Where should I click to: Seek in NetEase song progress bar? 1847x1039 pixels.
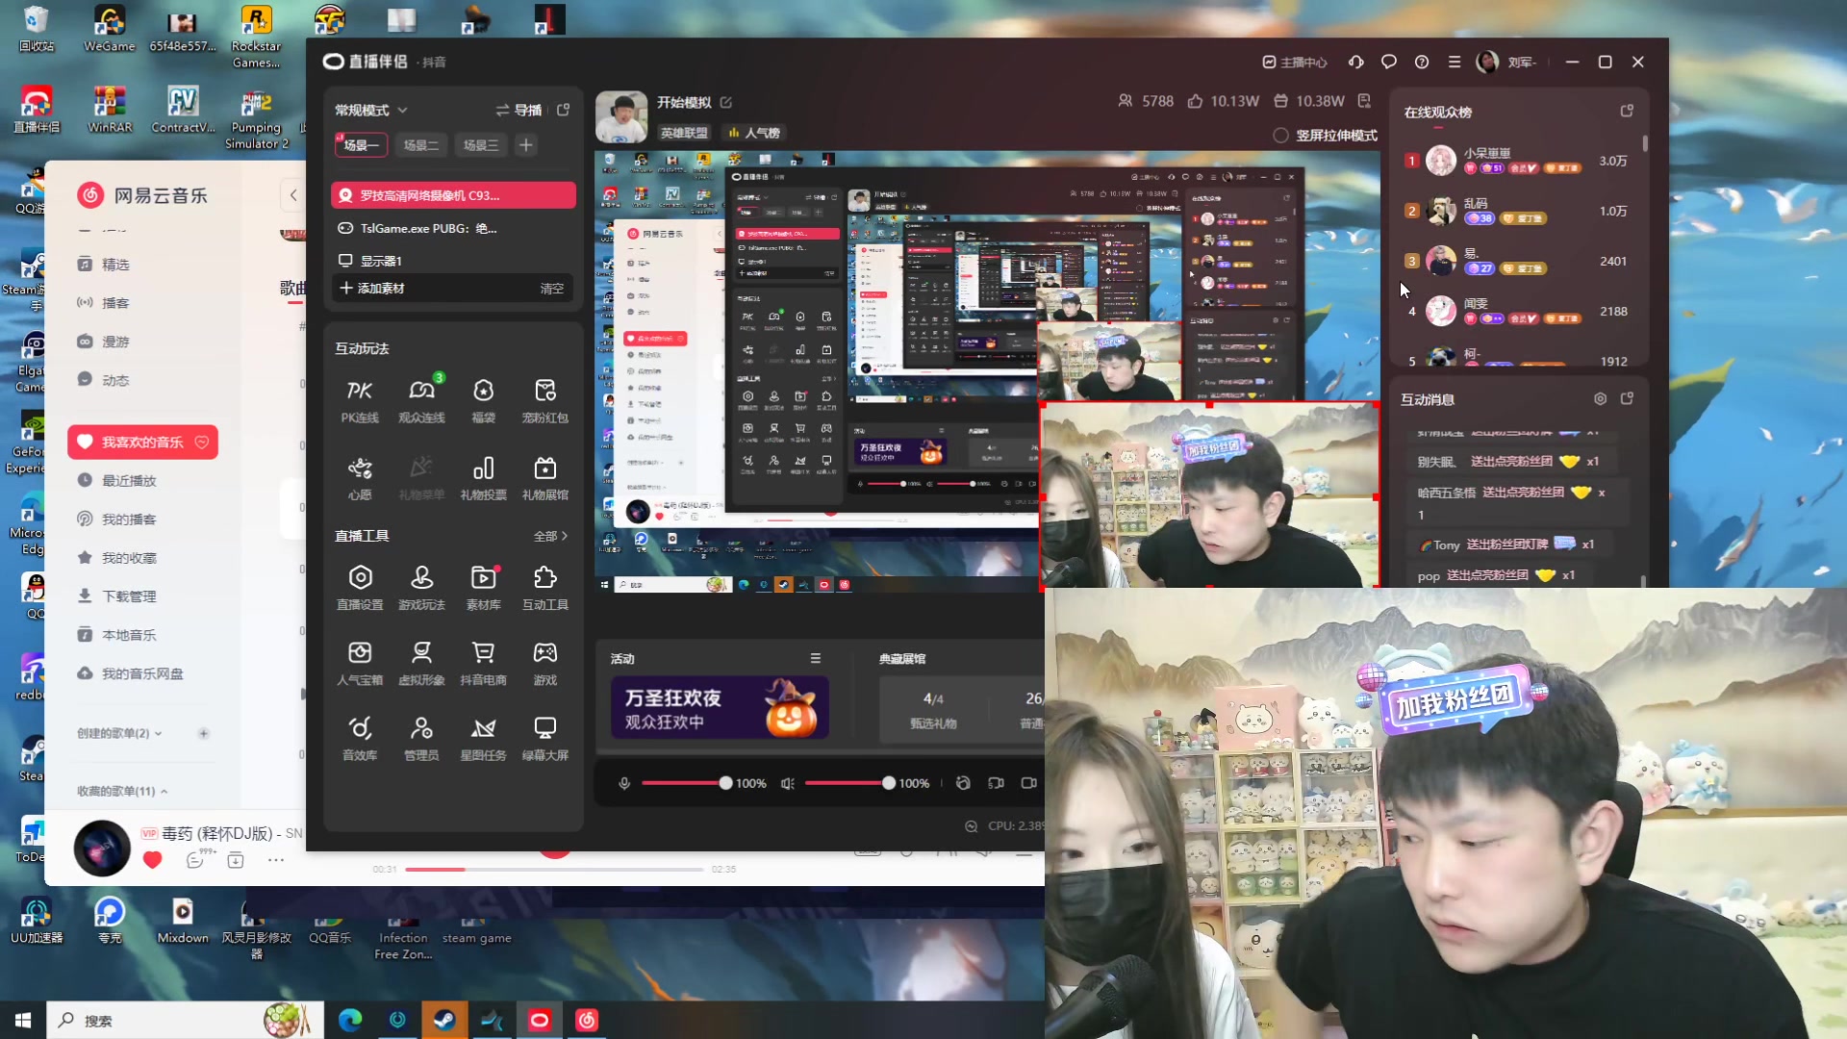[554, 869]
